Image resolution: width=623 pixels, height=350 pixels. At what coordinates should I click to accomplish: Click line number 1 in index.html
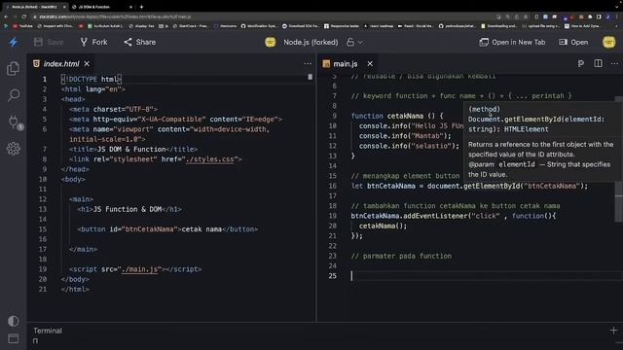tap(45, 79)
